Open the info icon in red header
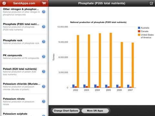Screen dimensions: 155x116 click(x=4, y=3)
